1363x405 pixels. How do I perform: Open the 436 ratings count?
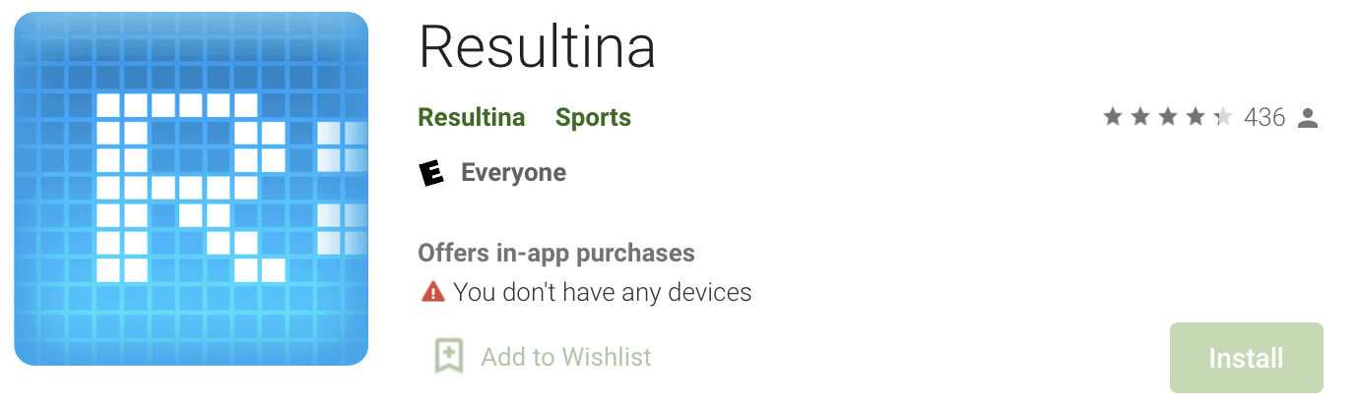[1265, 118]
